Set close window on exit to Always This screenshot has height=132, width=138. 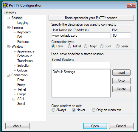[53, 110]
